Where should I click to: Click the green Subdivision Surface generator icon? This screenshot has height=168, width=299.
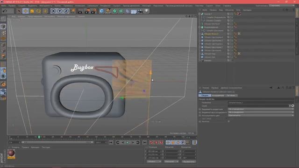pos(114,11)
